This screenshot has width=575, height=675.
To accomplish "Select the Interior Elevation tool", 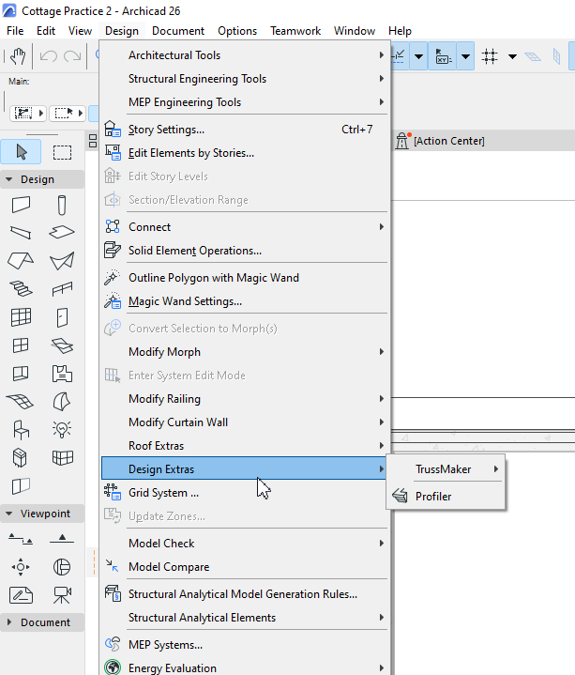I will pyautogui.click(x=21, y=567).
